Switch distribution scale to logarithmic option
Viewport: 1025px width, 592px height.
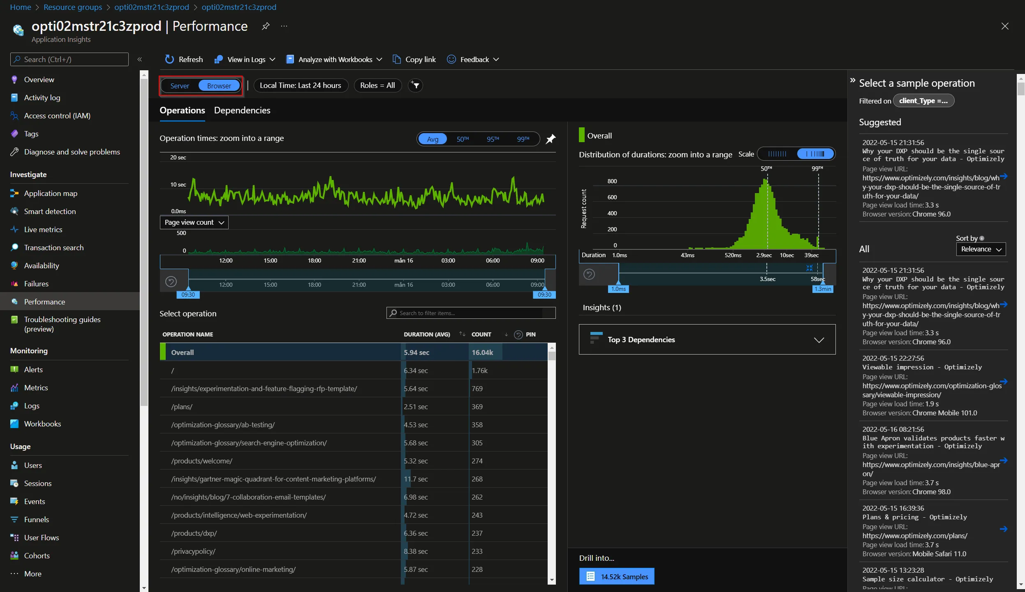(815, 154)
